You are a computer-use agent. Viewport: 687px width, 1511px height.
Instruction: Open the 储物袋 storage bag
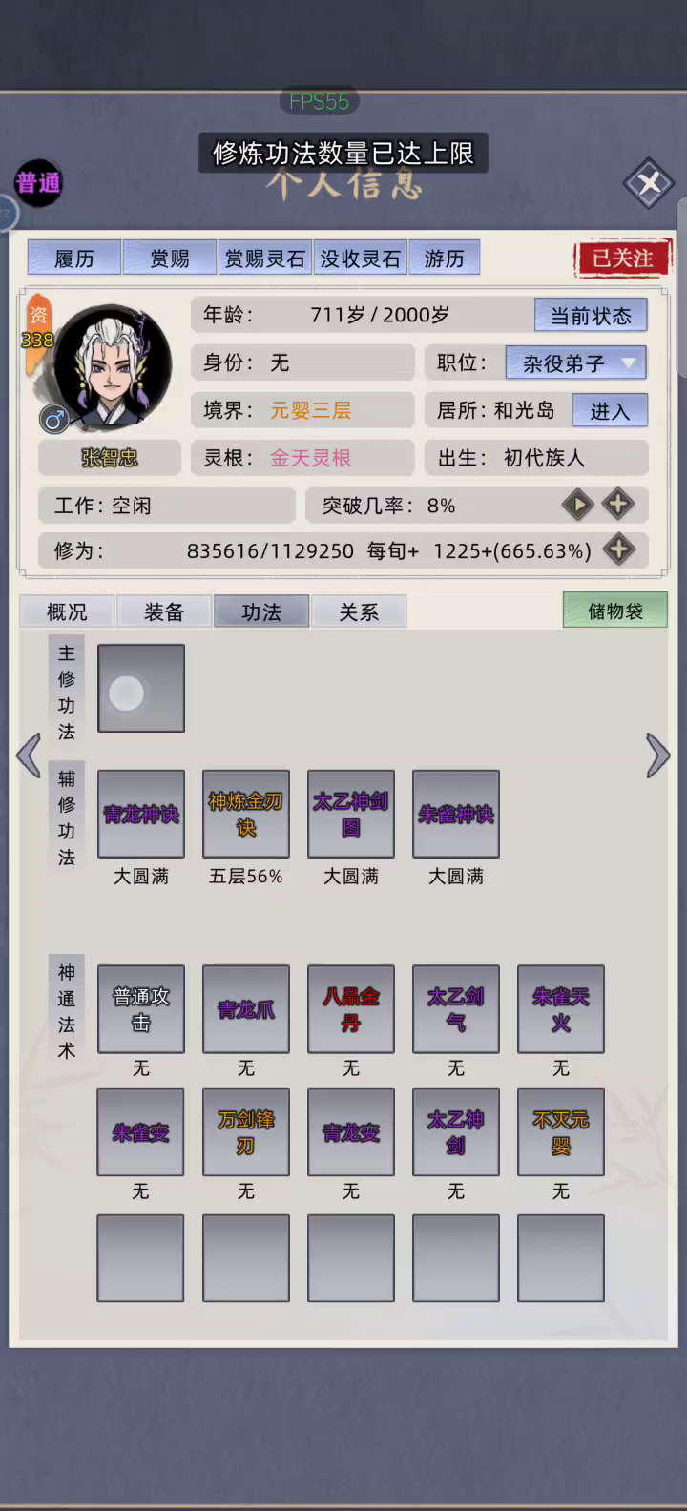click(615, 611)
